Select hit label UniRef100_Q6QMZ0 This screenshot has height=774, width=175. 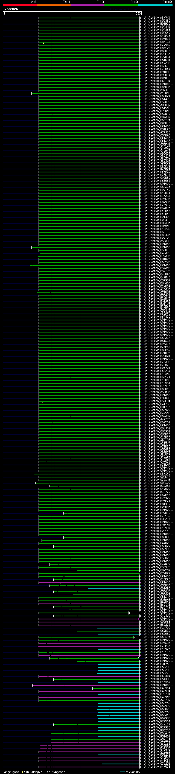[x=157, y=631]
